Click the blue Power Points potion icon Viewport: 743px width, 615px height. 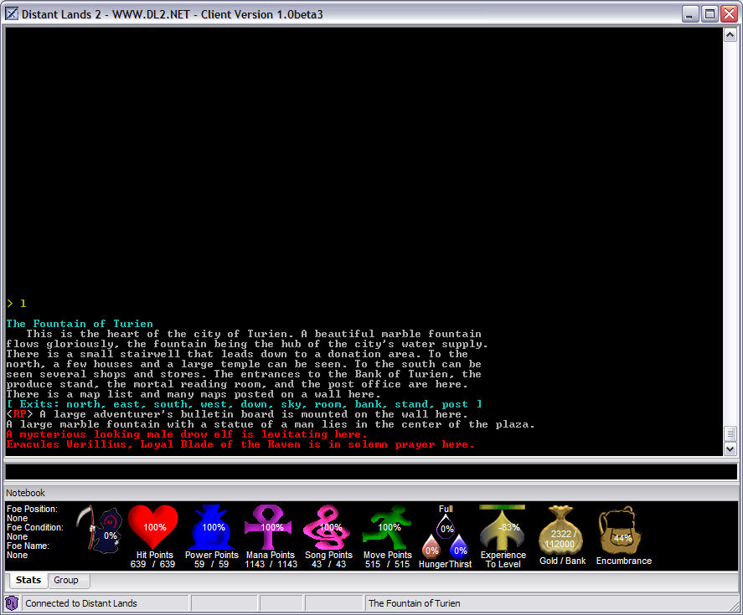point(213,527)
